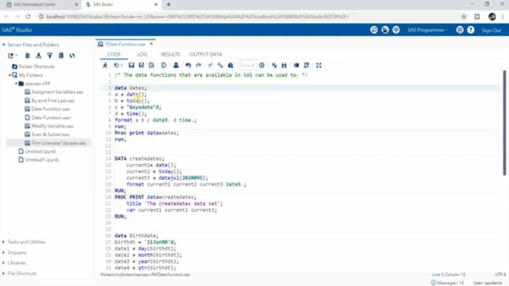Screen dimensions: 509x286
Task: Select Folder Shortcuts in the tree
Action: (36, 66)
